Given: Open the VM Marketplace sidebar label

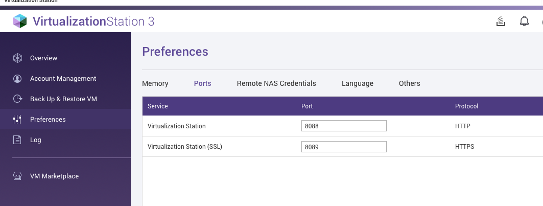Looking at the screenshot, I should pos(54,176).
